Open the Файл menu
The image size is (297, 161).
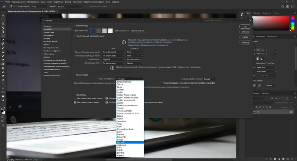pyautogui.click(x=7, y=2)
